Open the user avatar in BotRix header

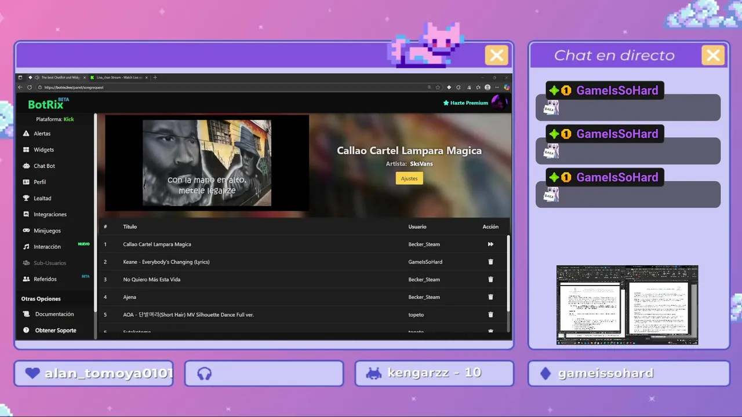[x=499, y=103]
